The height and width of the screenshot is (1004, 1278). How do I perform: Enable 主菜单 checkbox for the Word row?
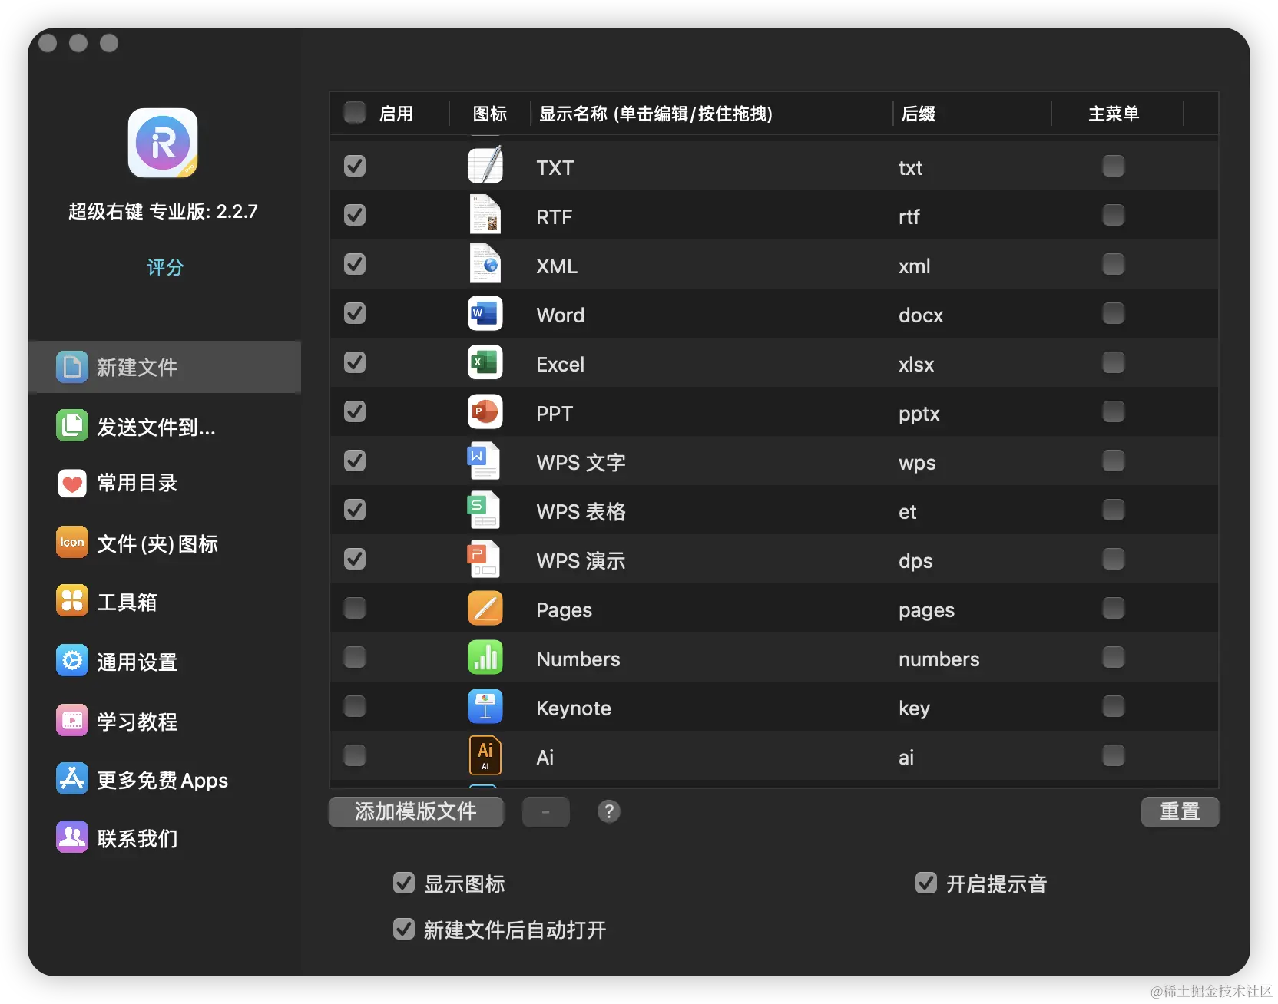[1114, 313]
